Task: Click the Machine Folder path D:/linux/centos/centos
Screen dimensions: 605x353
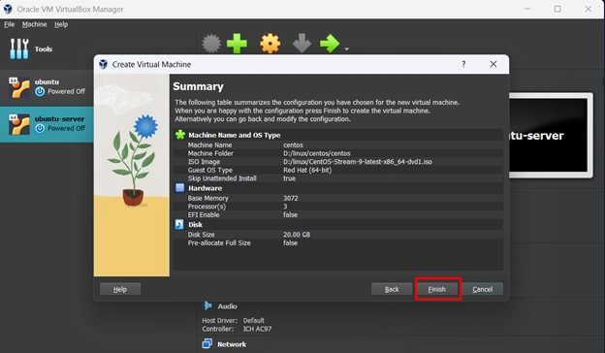Action: point(317,153)
